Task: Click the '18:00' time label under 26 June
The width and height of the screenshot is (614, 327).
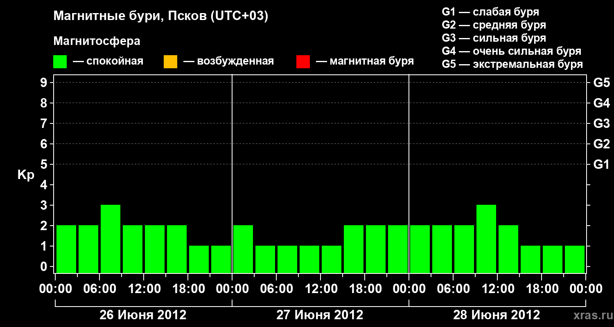Action: 188,289
